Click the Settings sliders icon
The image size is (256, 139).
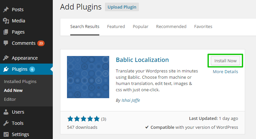pyautogui.click(x=6, y=134)
